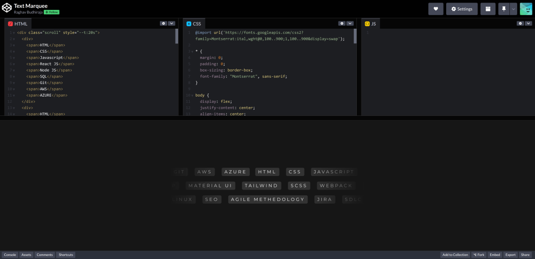Image resolution: width=535 pixels, height=259 pixels.
Task: Collapse the fold arrow at CSS line 10
Action: pos(192,95)
